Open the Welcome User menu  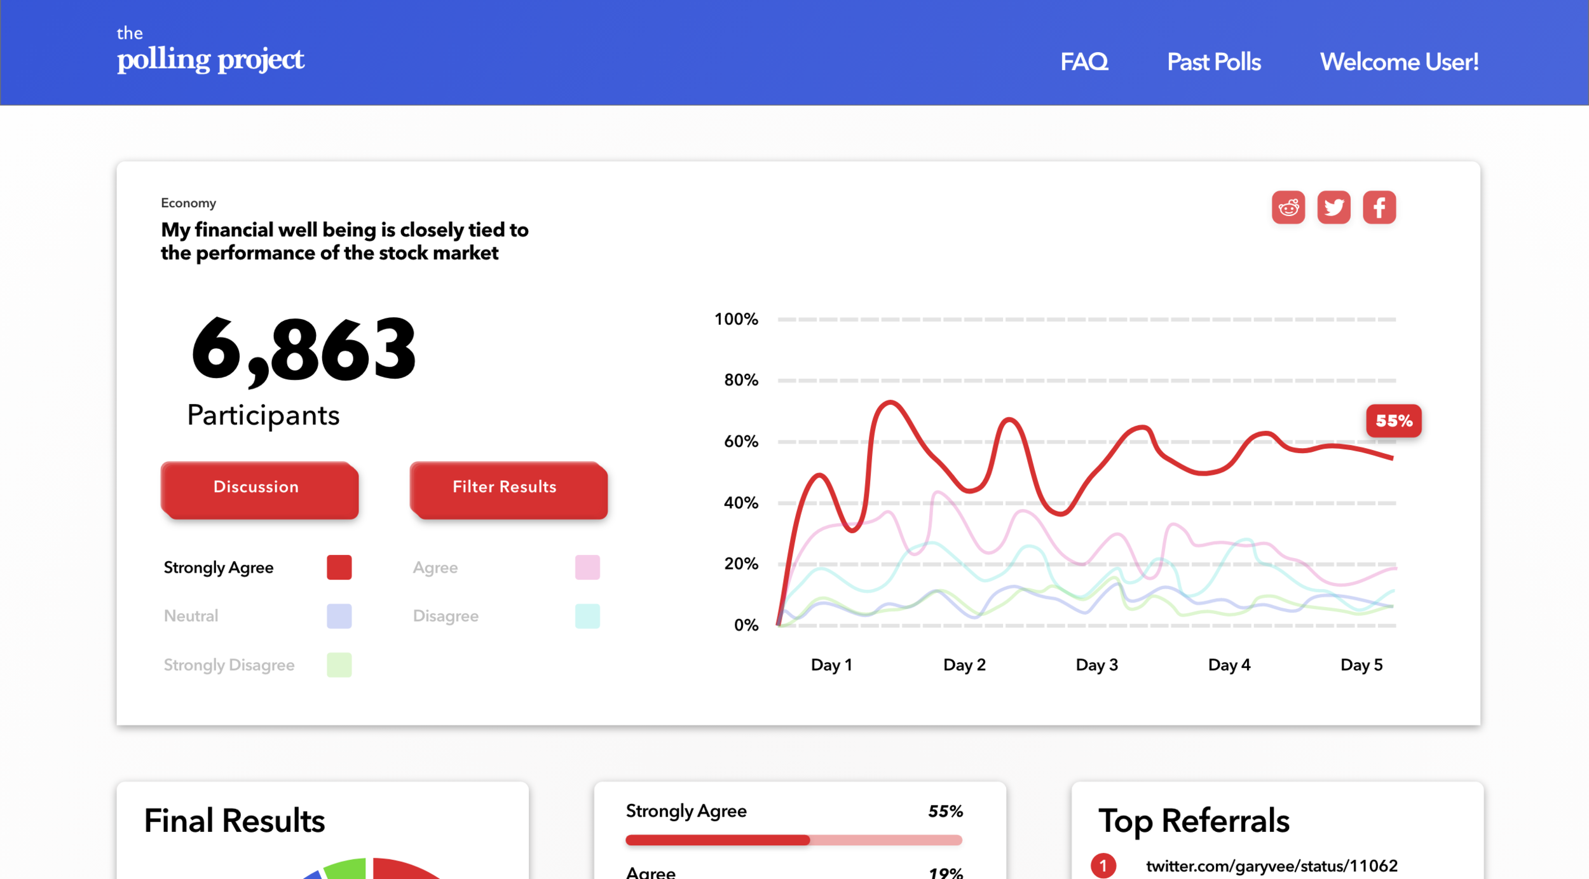(x=1399, y=62)
